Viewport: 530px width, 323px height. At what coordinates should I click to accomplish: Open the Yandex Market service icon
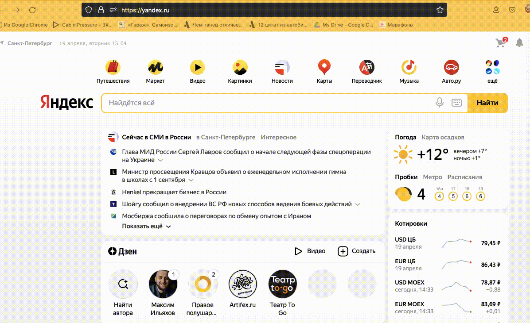[x=155, y=68]
